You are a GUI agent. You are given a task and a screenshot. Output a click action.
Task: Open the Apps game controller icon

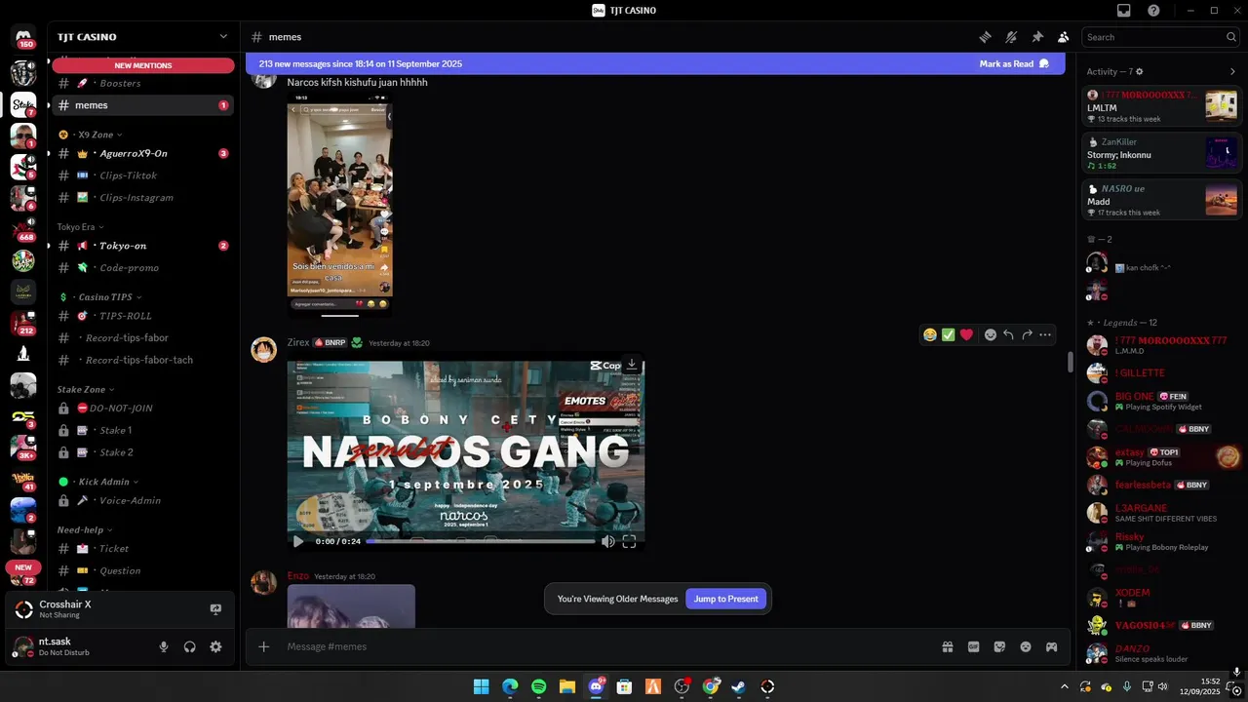tap(1052, 646)
